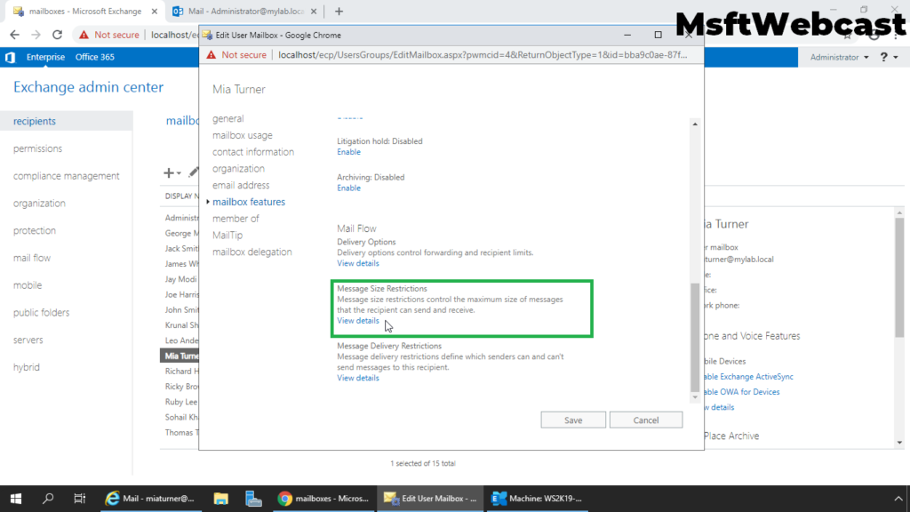Open public folders navigation item
Image resolution: width=910 pixels, height=512 pixels.
pyautogui.click(x=41, y=312)
